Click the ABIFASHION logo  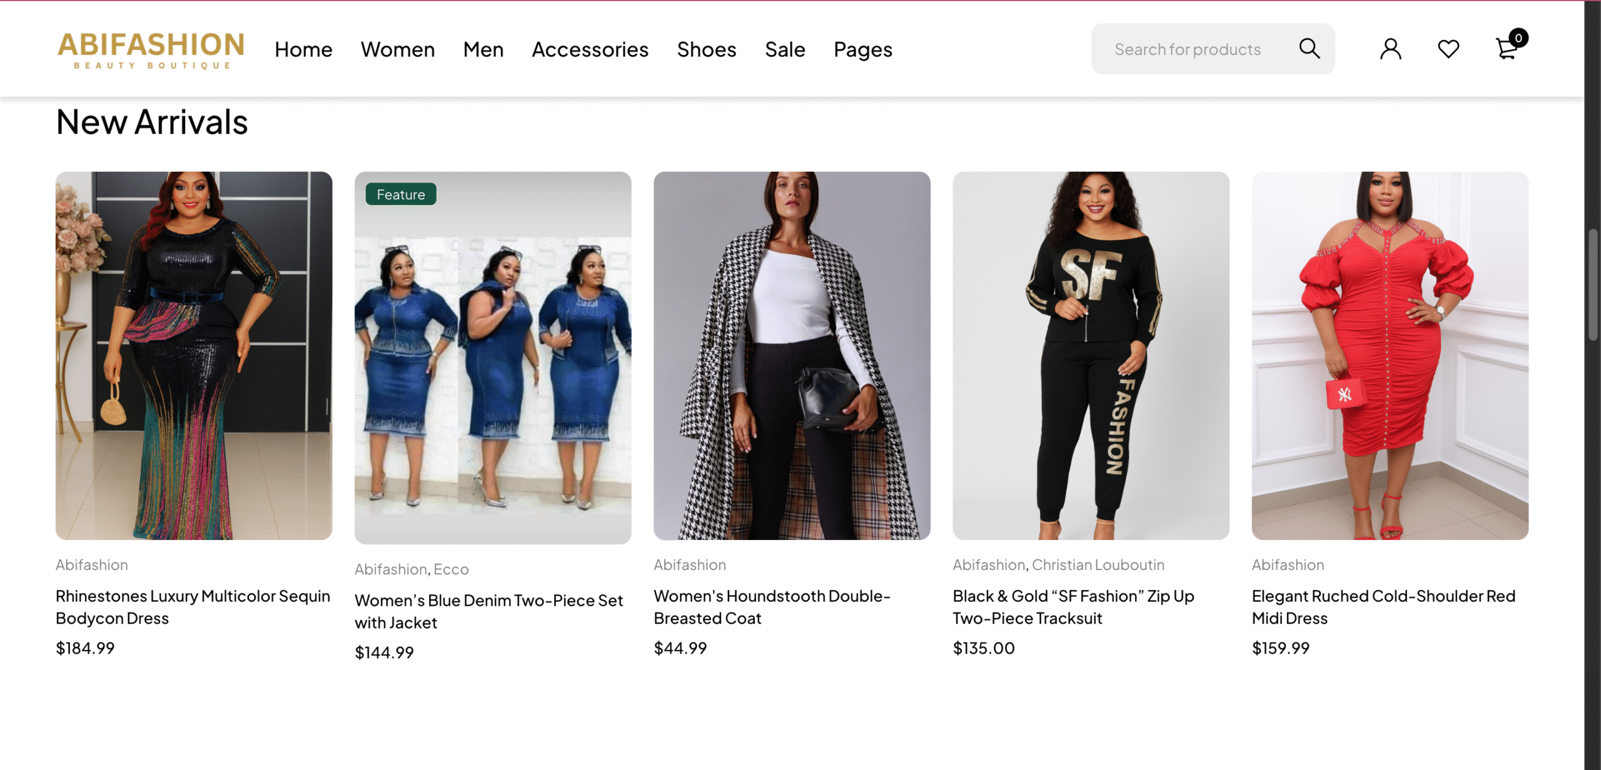point(151,50)
